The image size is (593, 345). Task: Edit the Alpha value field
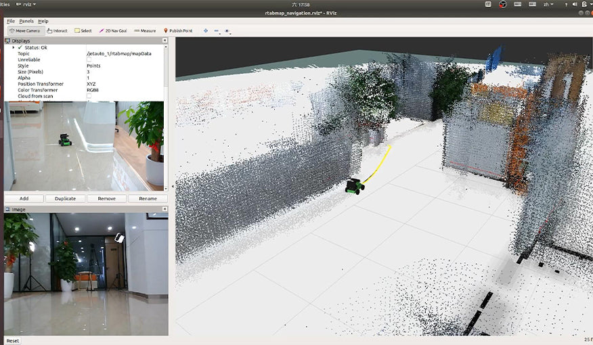coord(122,78)
